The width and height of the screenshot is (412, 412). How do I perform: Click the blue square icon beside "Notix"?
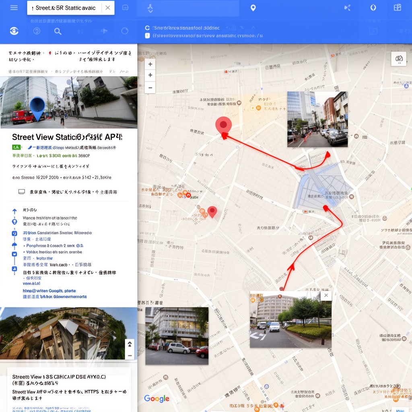pyautogui.click(x=14, y=254)
